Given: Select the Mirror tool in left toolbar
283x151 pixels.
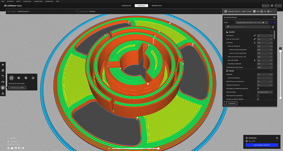Looking at the screenshot, I should [3, 82].
